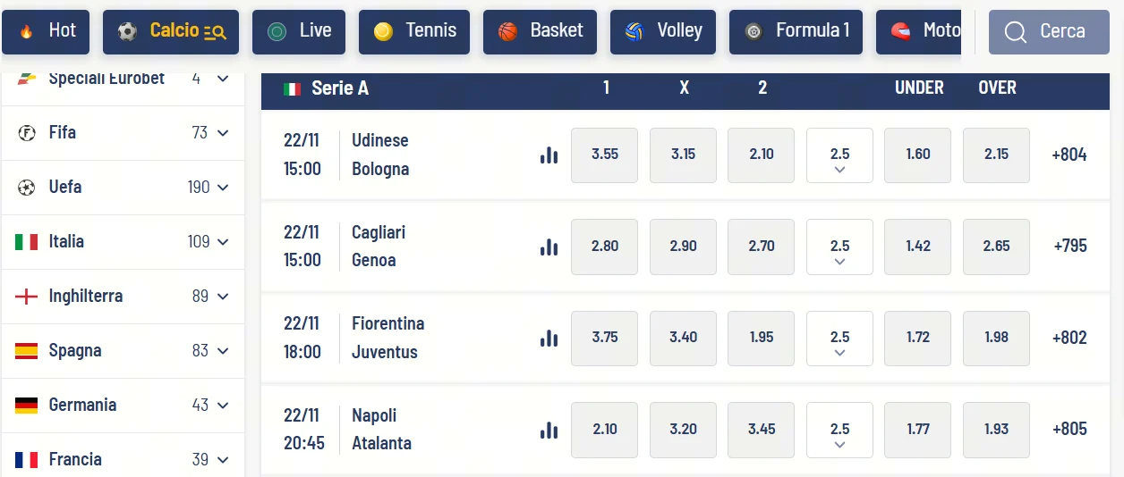The image size is (1124, 477).
Task: Open statistics icon for Udinese-Bologna match
Action: pyautogui.click(x=549, y=155)
